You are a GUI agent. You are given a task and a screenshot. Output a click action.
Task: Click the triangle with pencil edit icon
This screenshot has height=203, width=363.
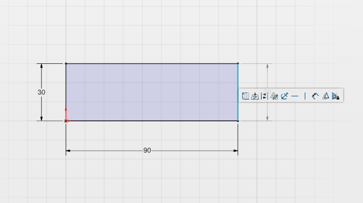point(274,96)
